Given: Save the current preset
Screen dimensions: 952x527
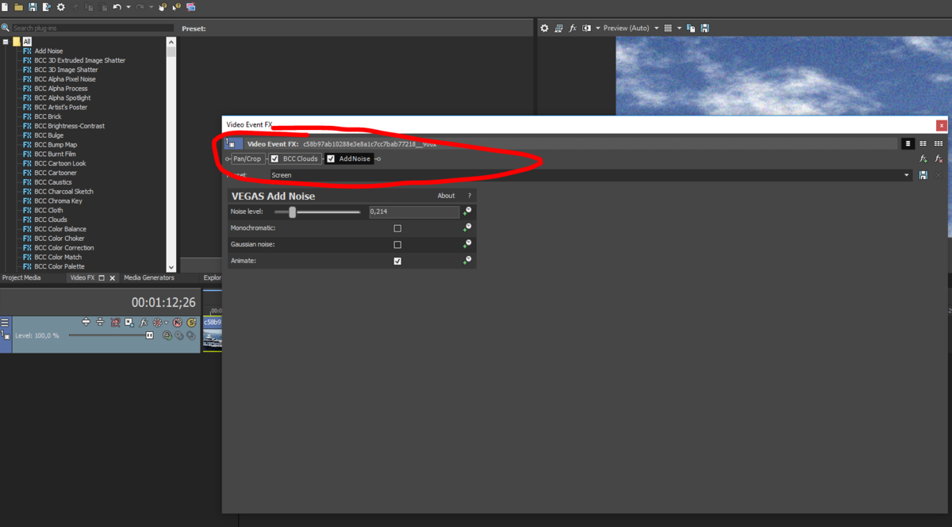Looking at the screenshot, I should pyautogui.click(x=923, y=175).
